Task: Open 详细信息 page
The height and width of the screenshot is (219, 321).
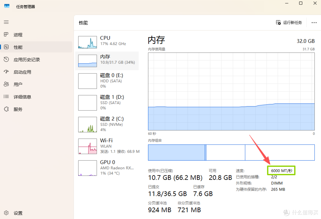Action: [36, 97]
